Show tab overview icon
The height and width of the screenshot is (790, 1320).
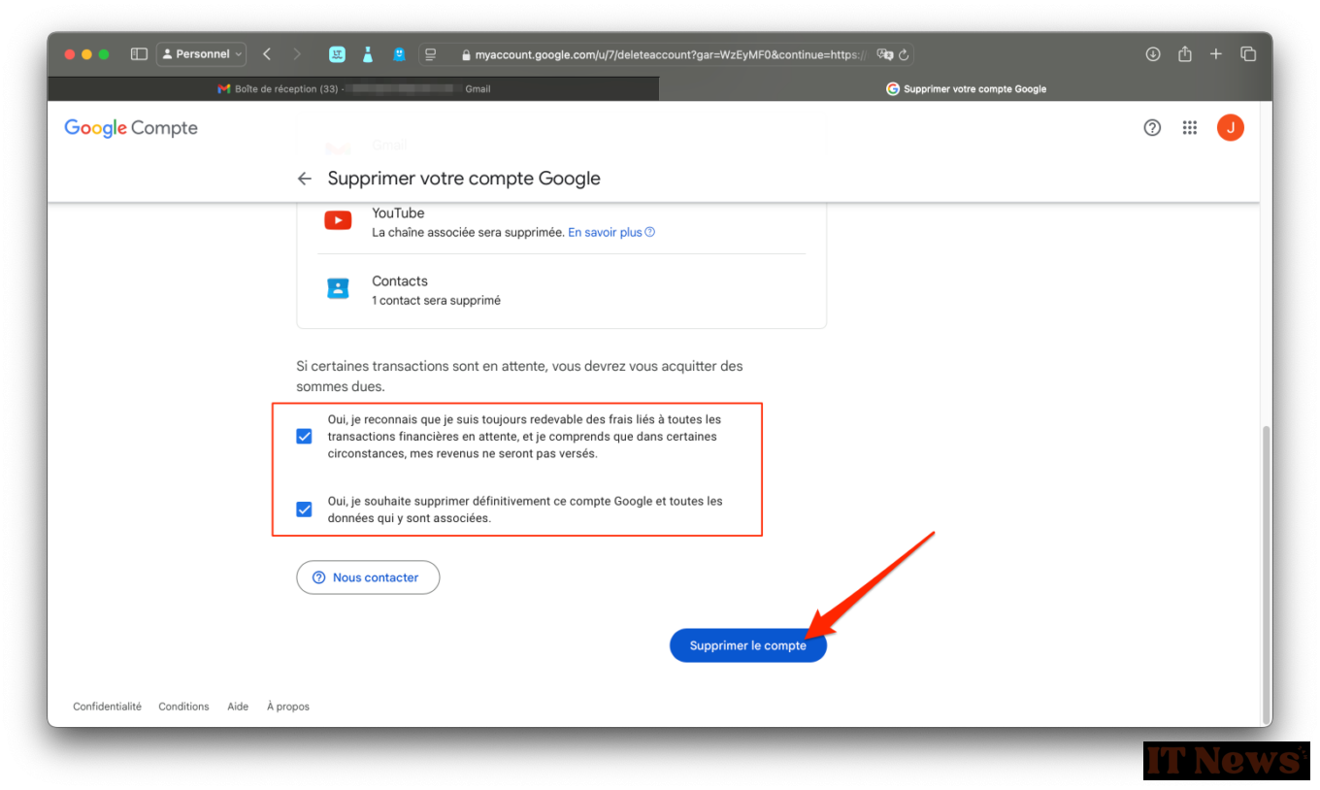pyautogui.click(x=1248, y=54)
